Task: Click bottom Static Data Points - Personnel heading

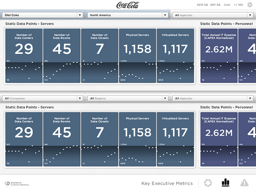Action: (x=227, y=107)
